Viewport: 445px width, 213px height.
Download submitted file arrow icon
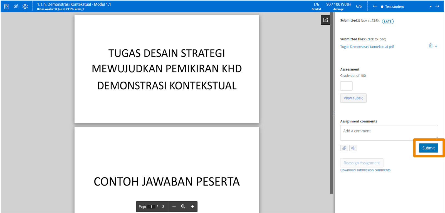pyautogui.click(x=436, y=46)
